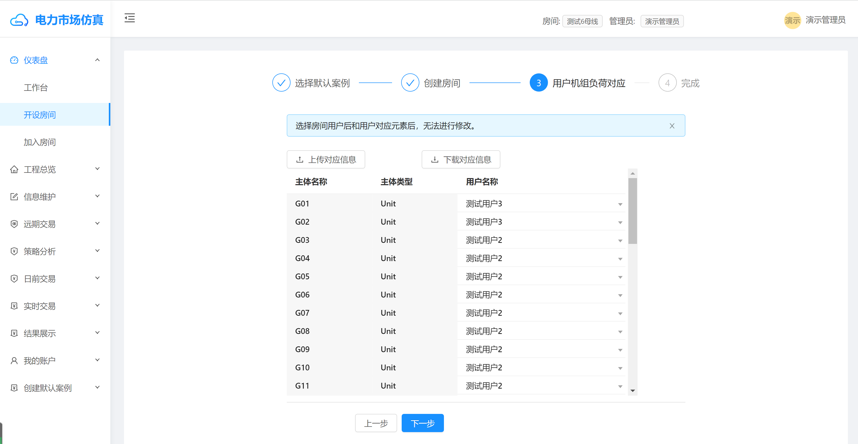The height and width of the screenshot is (444, 858).
Task: Click the download icon in 下载对应信息
Action: [435, 160]
